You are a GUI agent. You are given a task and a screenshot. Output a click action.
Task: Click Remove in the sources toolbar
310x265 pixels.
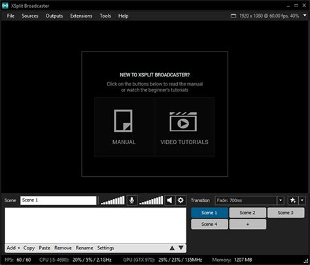[x=63, y=248]
